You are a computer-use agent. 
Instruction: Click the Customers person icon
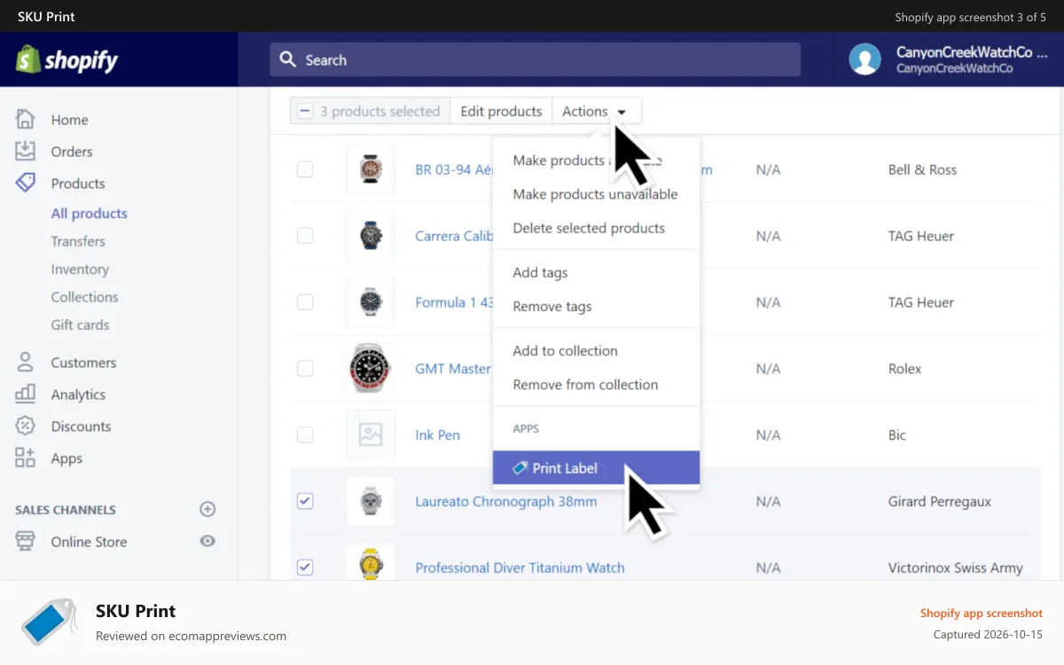click(26, 363)
